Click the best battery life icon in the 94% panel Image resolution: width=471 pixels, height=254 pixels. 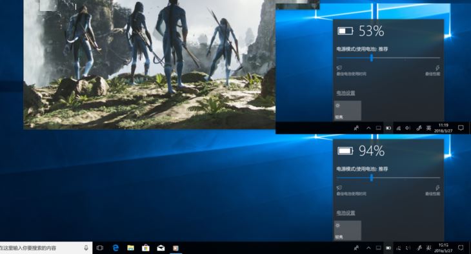click(339, 188)
